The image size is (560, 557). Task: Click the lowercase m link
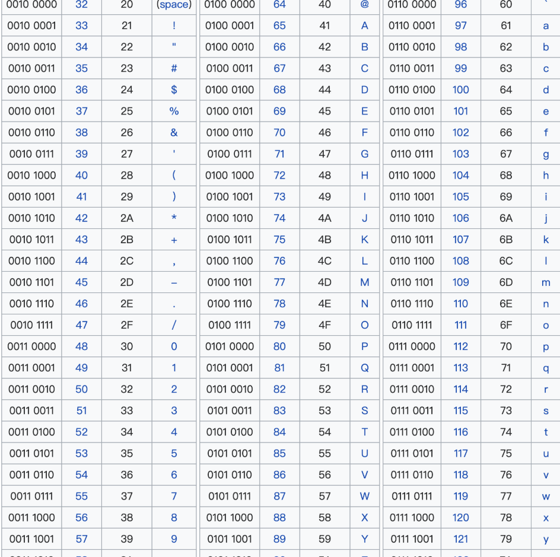(x=546, y=283)
